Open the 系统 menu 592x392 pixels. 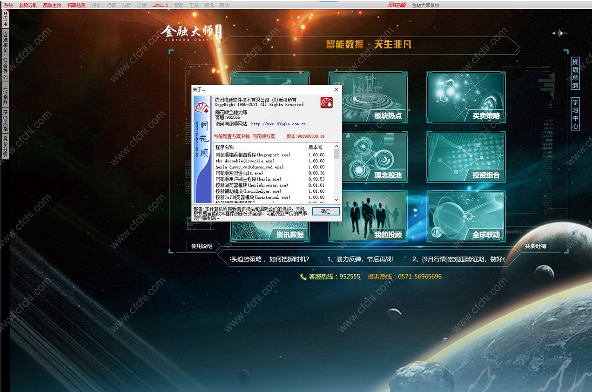(8, 5)
